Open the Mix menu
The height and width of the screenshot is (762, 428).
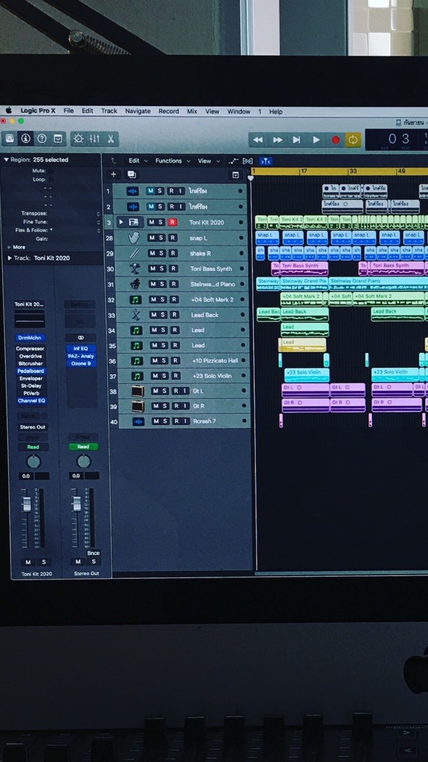[x=192, y=111]
